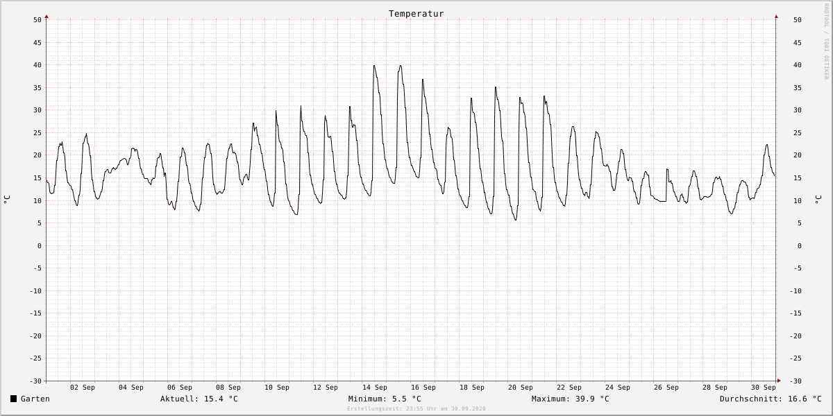Click the '30 Sep' date label
The image size is (833, 416).
click(x=764, y=388)
